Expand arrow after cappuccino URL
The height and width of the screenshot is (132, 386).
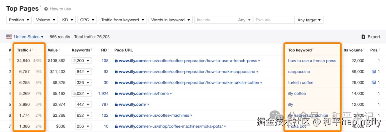point(257,72)
